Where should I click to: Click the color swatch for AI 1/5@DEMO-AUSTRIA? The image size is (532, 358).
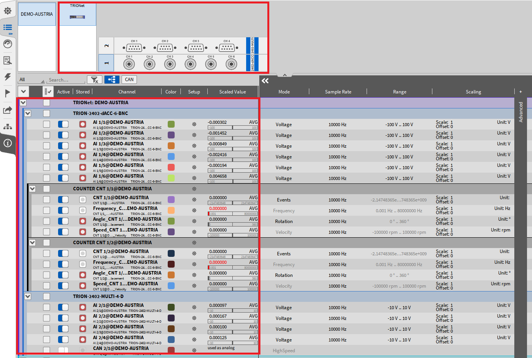click(x=171, y=167)
